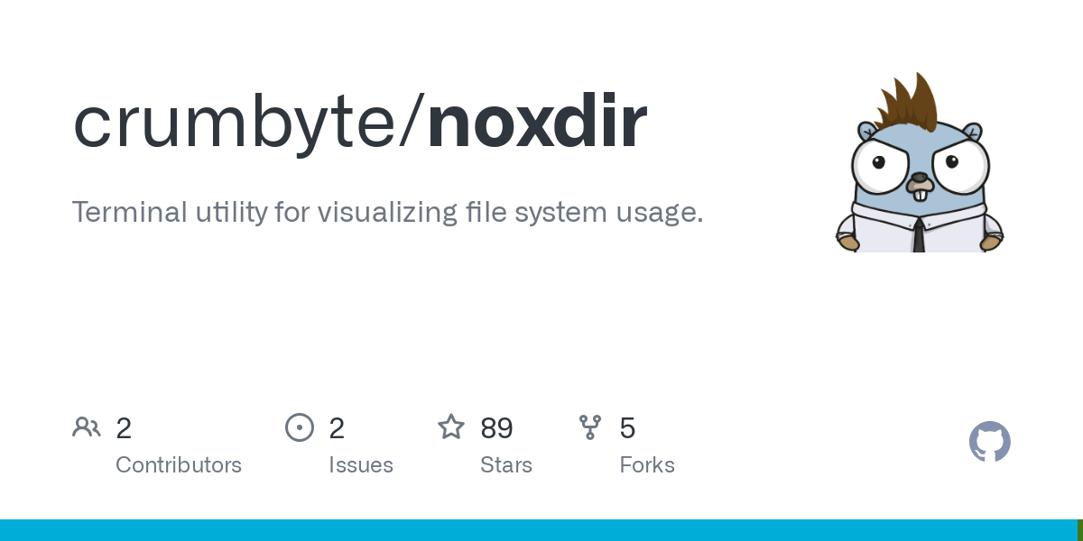1083x541 pixels.
Task: Open the Forks label
Action: pyautogui.click(x=647, y=465)
